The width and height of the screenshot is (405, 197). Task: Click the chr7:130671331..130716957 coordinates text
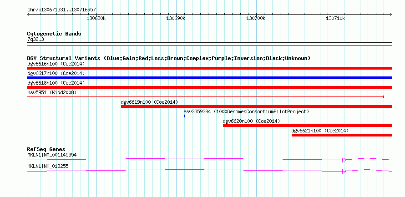click(61, 10)
